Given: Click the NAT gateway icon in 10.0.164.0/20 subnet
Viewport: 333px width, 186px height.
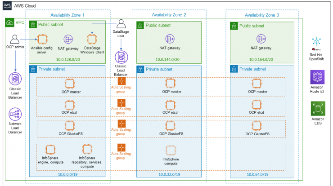Looking at the screenshot, I should click(261, 39).
